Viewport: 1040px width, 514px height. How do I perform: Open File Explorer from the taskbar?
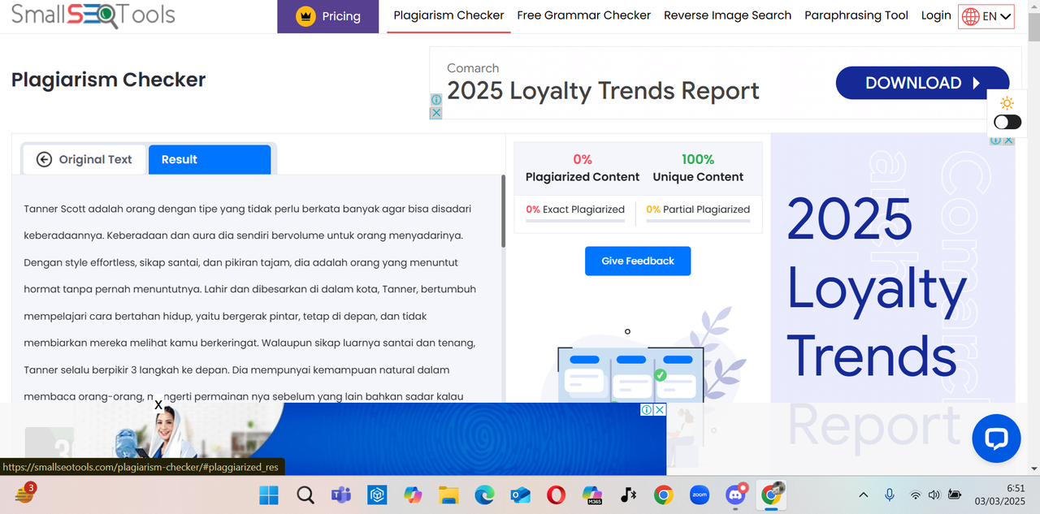coord(448,495)
